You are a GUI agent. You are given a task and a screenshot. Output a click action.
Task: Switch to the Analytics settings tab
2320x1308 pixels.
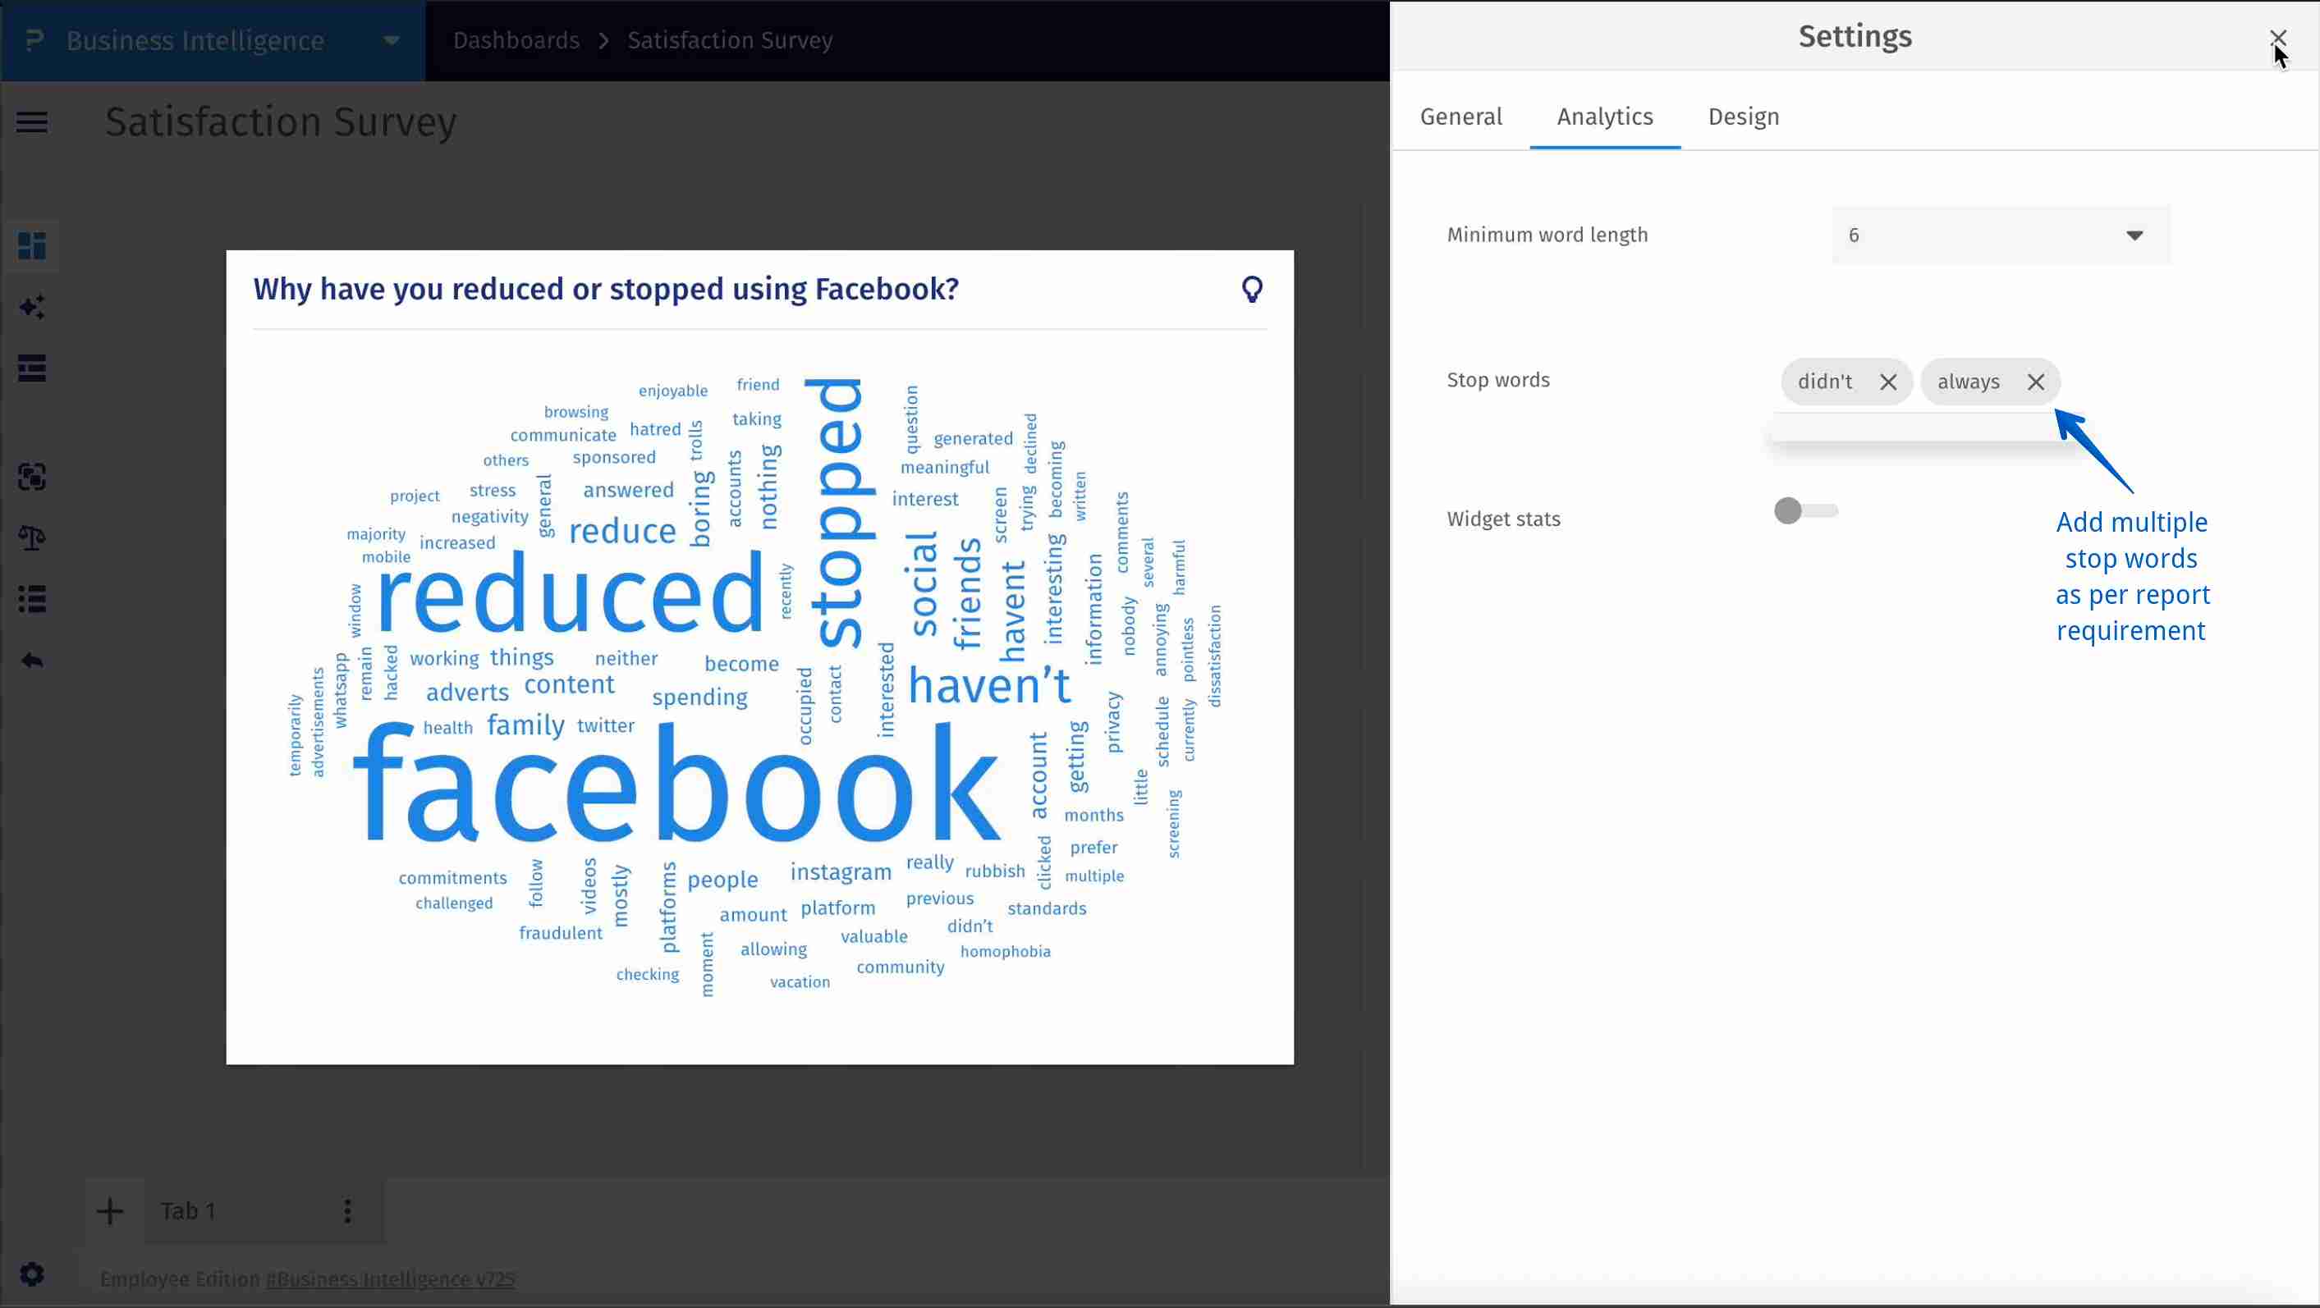1605,117
